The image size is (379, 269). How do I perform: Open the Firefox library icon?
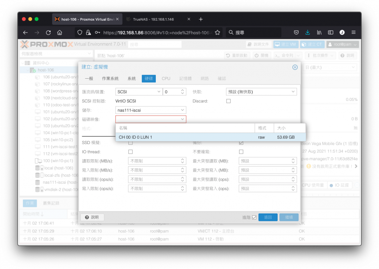(x=319, y=33)
